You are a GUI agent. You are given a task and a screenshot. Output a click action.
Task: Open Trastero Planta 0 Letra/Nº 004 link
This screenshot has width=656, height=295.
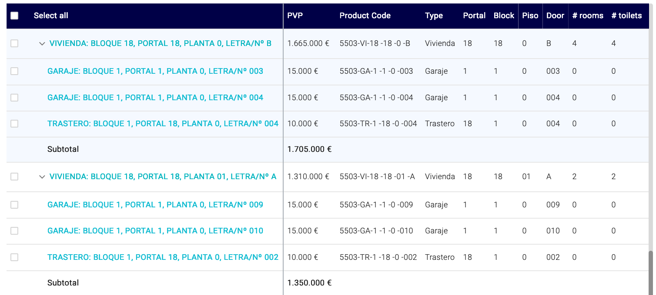click(163, 124)
